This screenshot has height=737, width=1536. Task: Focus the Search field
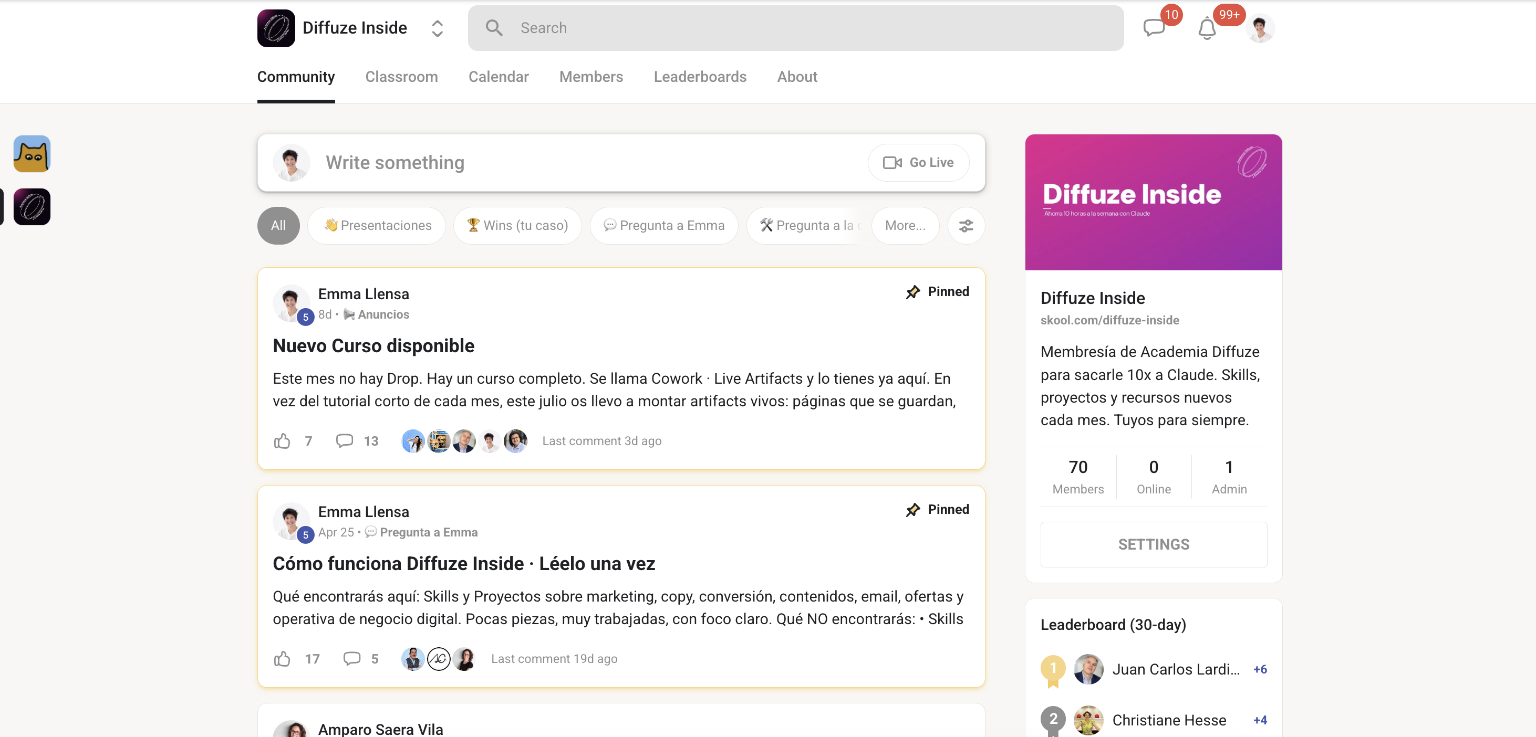(x=795, y=28)
